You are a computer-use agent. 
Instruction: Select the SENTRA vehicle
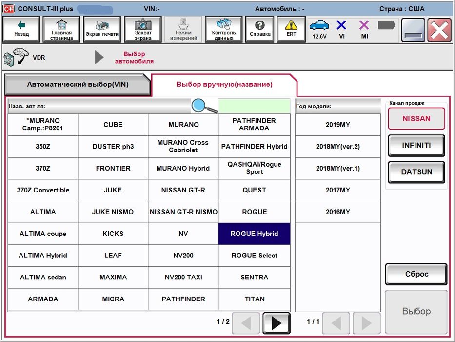click(254, 277)
